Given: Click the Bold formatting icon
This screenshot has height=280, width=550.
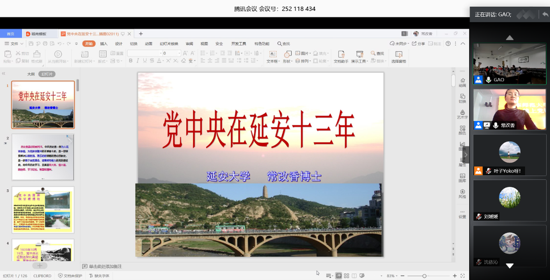Looking at the screenshot, I should [130, 61].
